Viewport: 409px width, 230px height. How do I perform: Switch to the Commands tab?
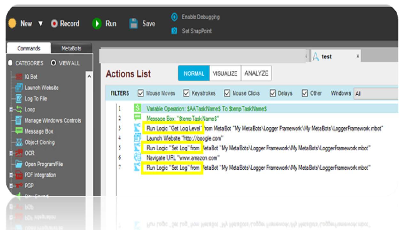click(29, 49)
